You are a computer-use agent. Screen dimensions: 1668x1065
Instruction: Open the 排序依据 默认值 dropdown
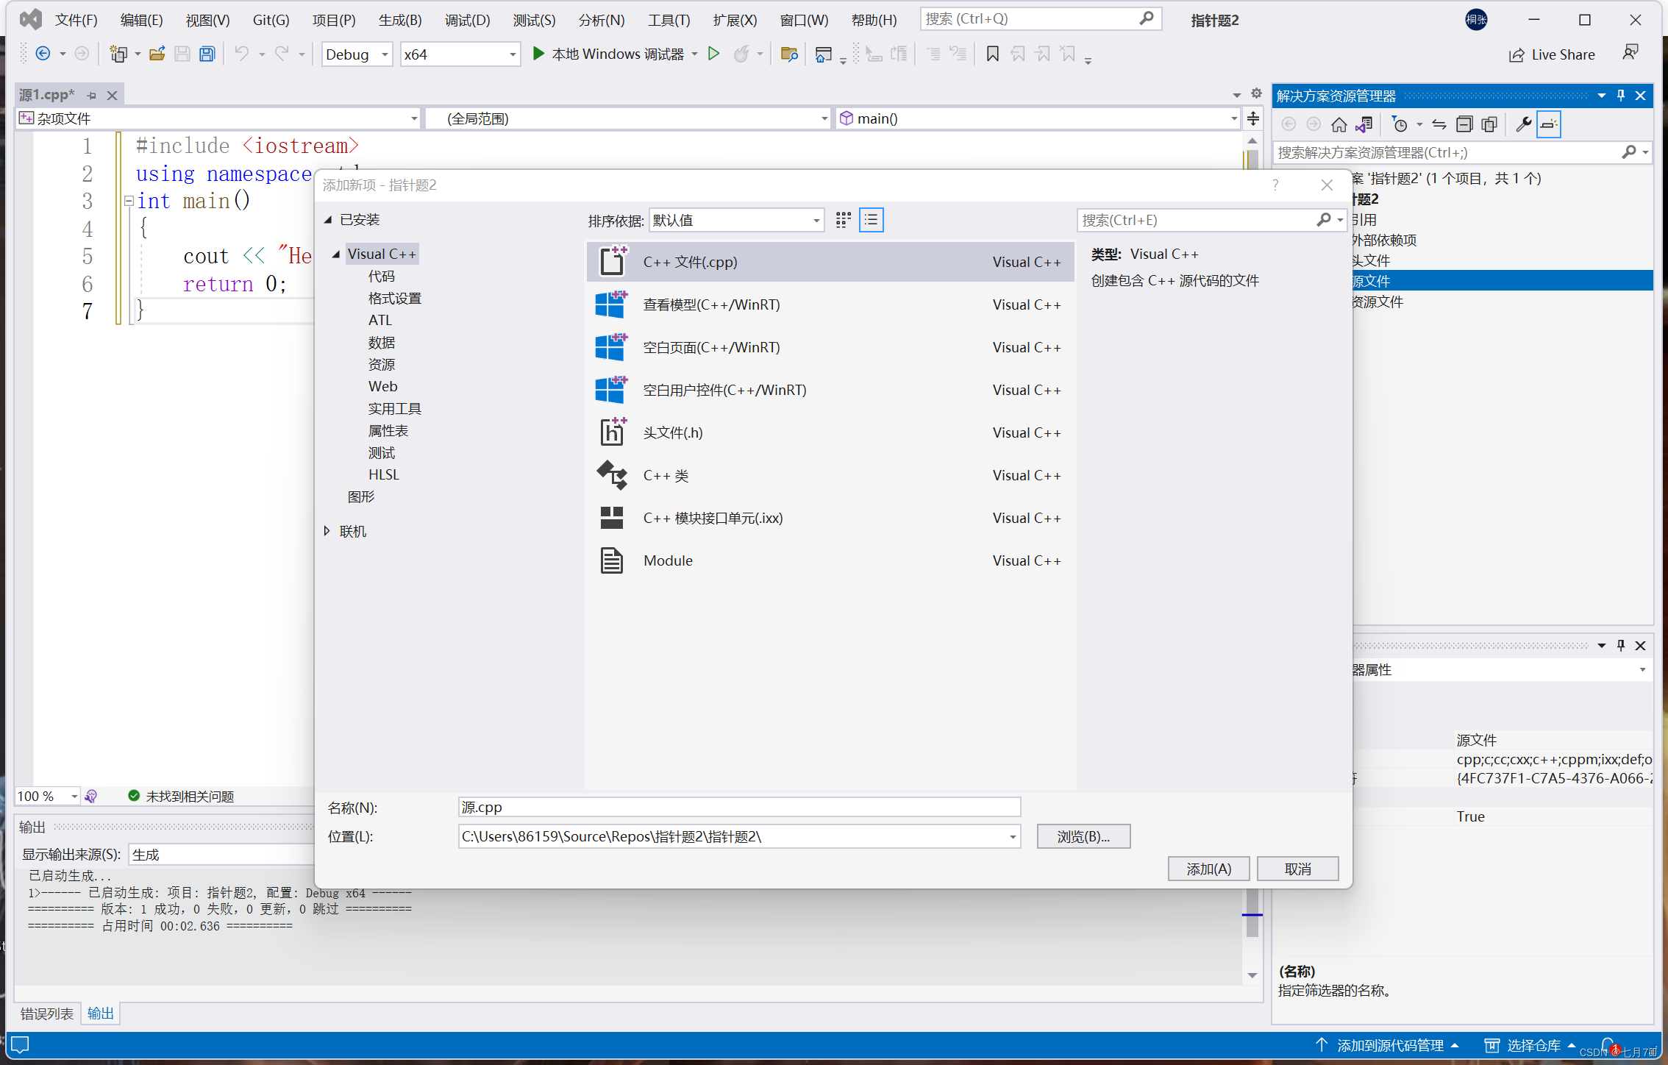tap(736, 220)
